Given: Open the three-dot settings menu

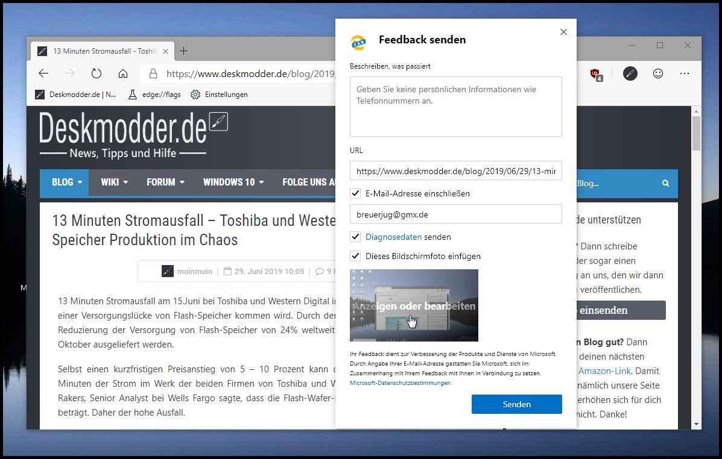Looking at the screenshot, I should (x=685, y=73).
